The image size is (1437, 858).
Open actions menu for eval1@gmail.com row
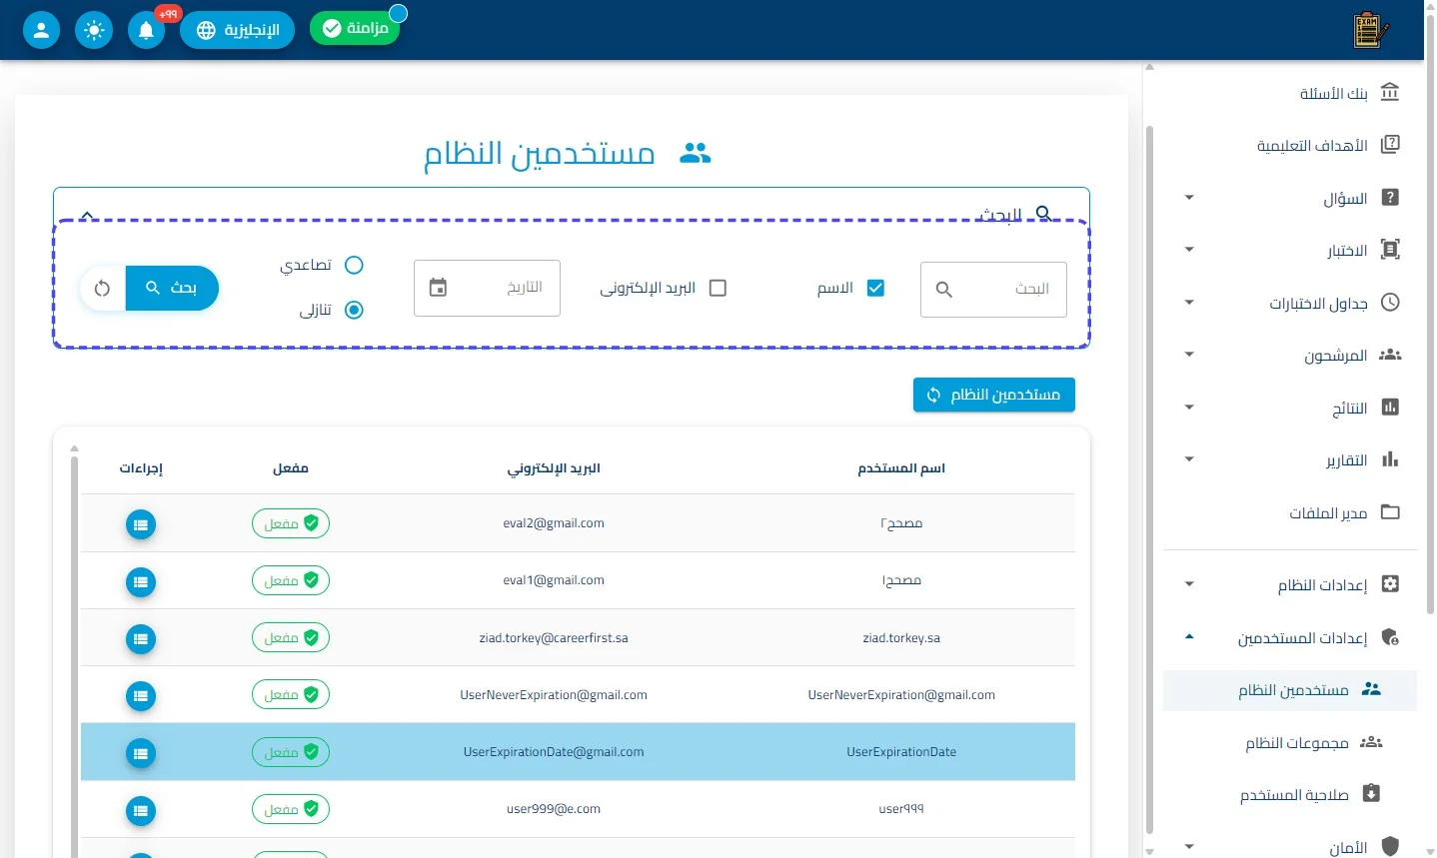[x=141, y=581]
